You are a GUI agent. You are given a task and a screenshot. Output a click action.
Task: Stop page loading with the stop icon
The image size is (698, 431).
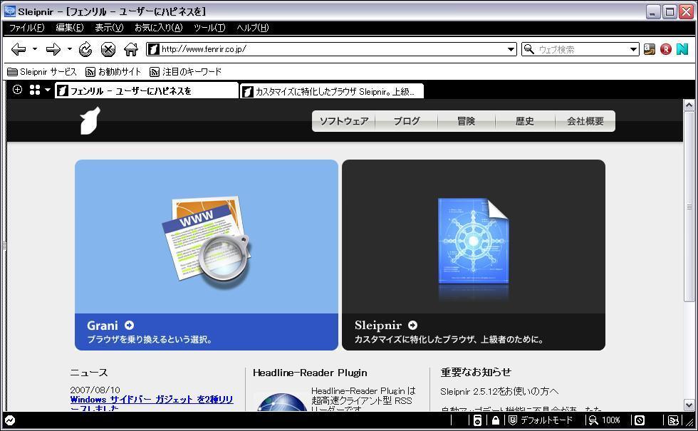pyautogui.click(x=108, y=49)
